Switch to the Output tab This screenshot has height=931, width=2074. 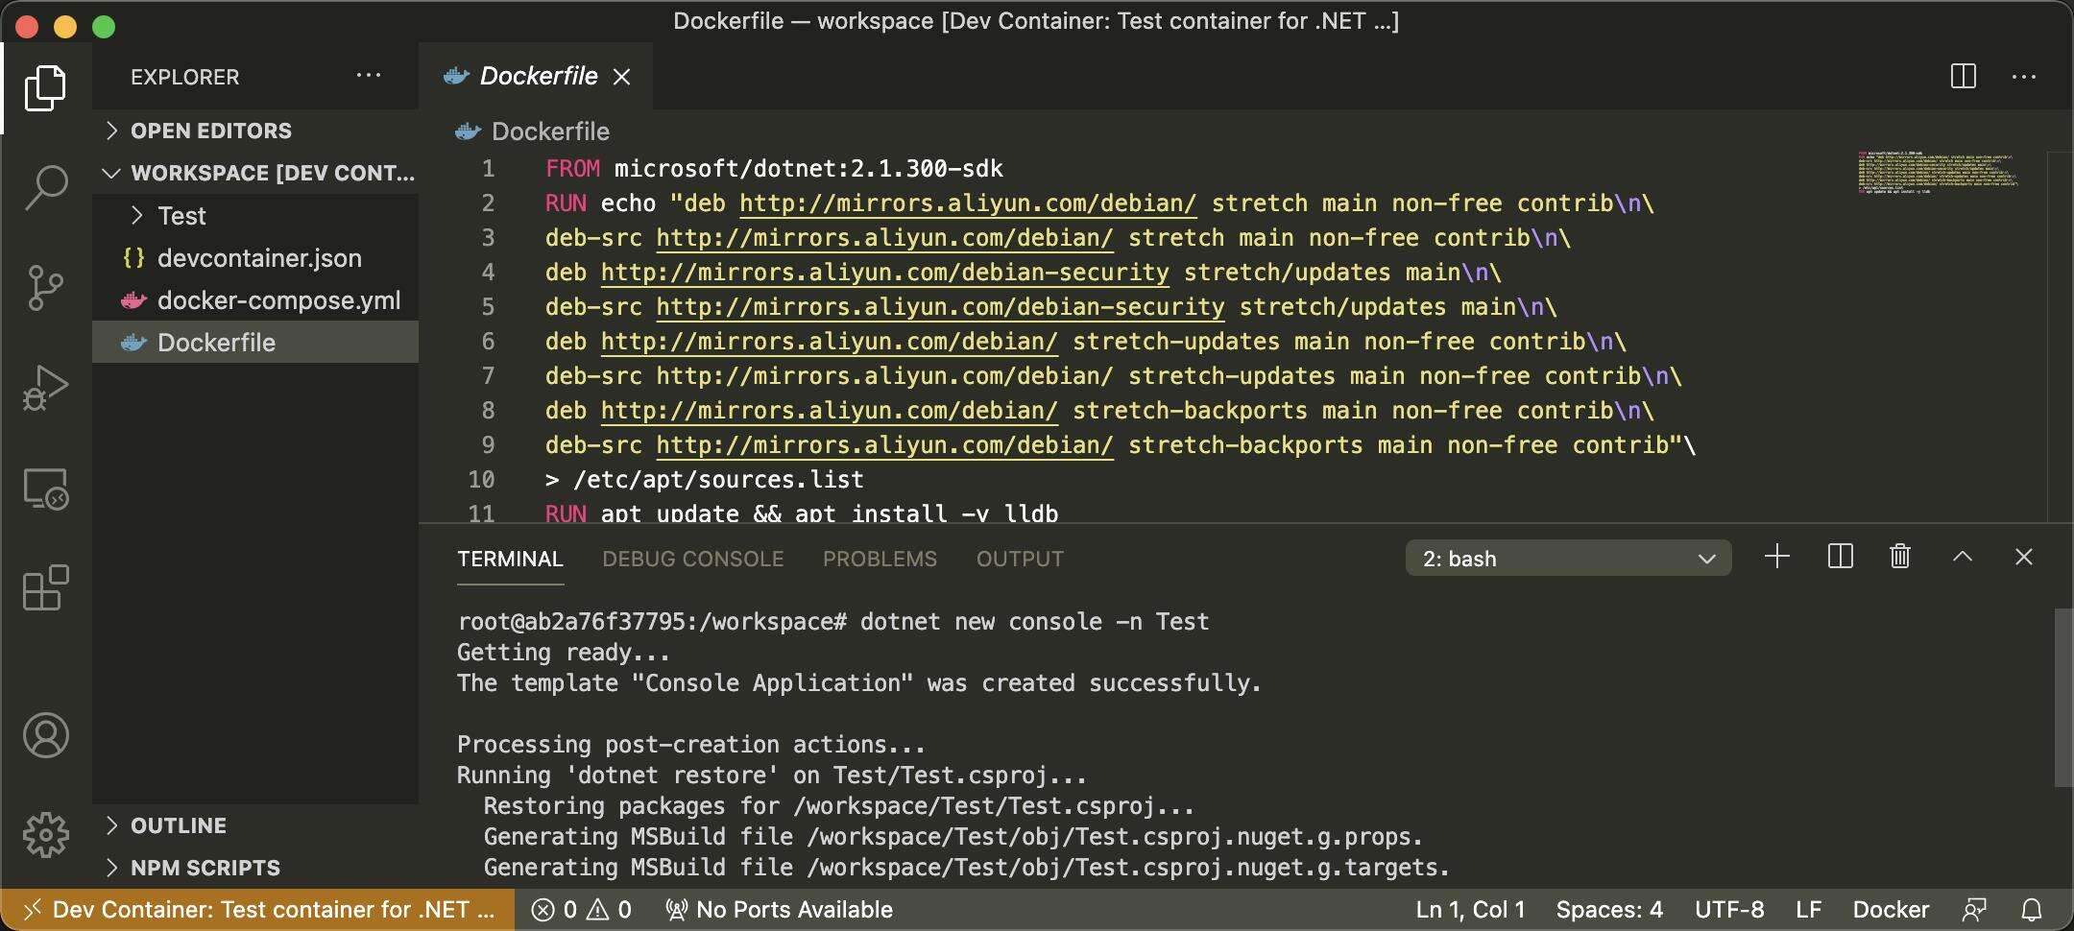[1020, 559]
